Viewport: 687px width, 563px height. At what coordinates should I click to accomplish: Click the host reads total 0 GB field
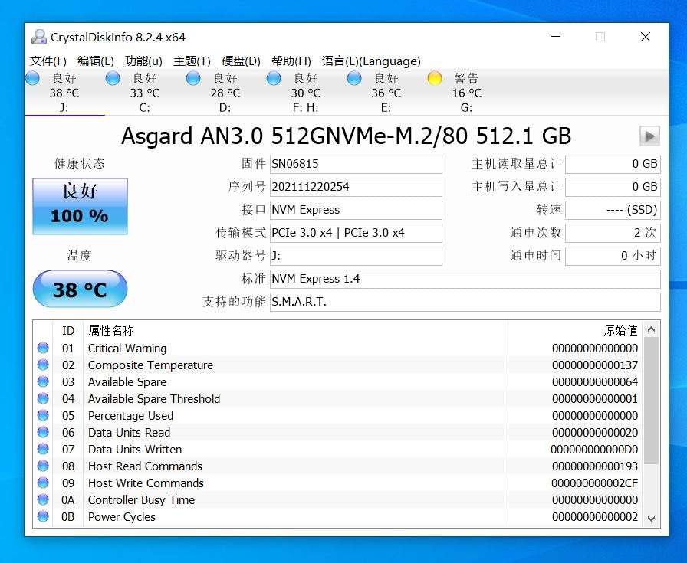pos(613,164)
